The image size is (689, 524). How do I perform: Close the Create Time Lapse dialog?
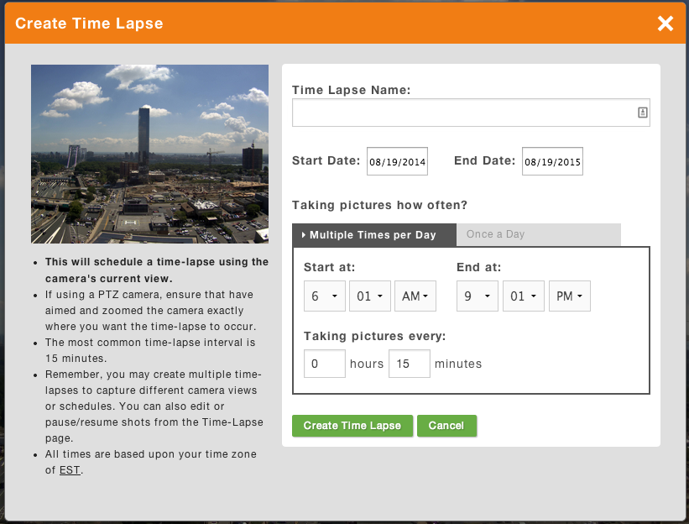tap(666, 24)
